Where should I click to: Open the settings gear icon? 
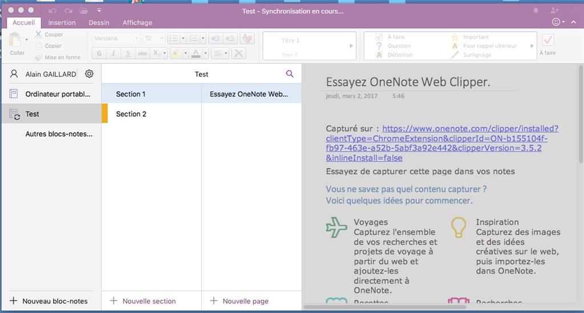pyautogui.click(x=89, y=74)
